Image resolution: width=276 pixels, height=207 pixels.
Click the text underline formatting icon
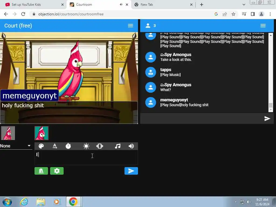tap(55, 146)
